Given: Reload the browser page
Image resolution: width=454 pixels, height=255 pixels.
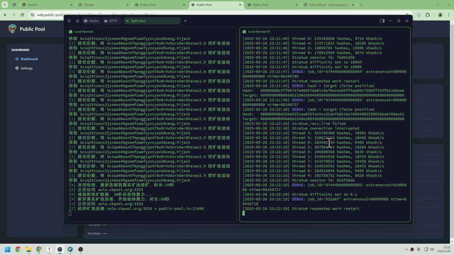Looking at the screenshot, I should (x=22, y=15).
